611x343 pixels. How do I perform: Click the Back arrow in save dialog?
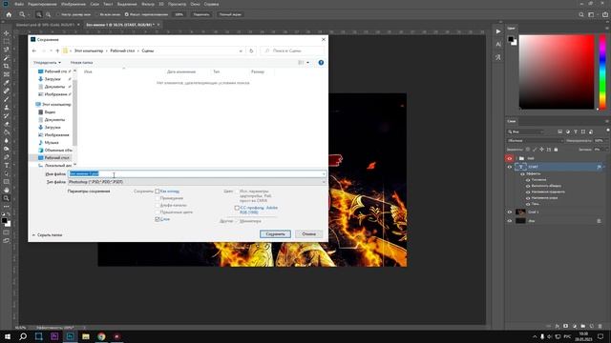click(34, 50)
